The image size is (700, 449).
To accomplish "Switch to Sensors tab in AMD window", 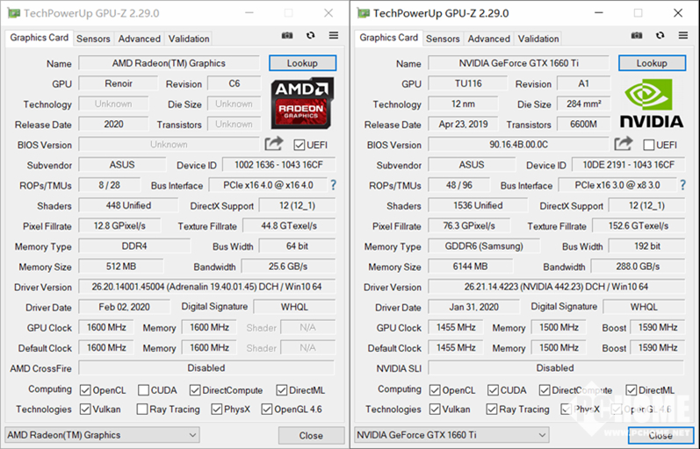I will [93, 39].
